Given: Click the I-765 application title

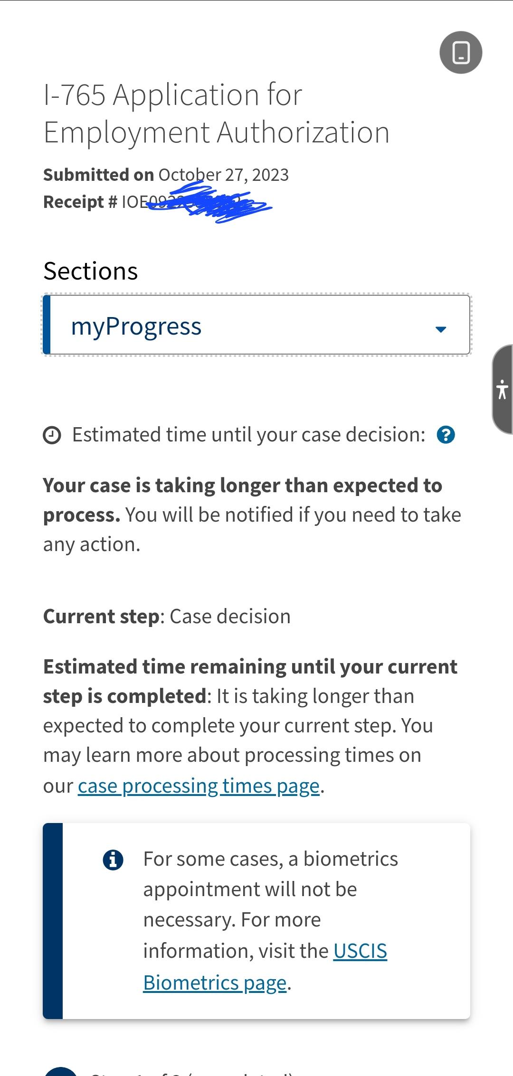Looking at the screenshot, I should pos(217,113).
